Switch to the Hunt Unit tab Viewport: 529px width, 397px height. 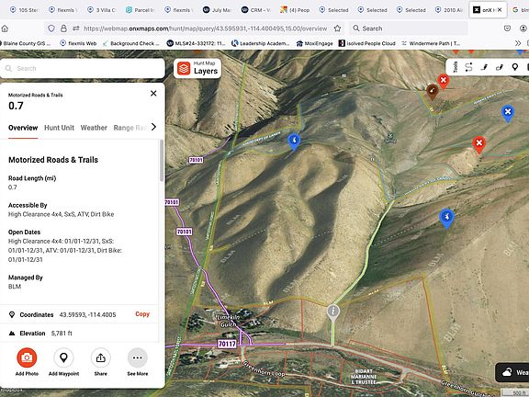click(59, 128)
